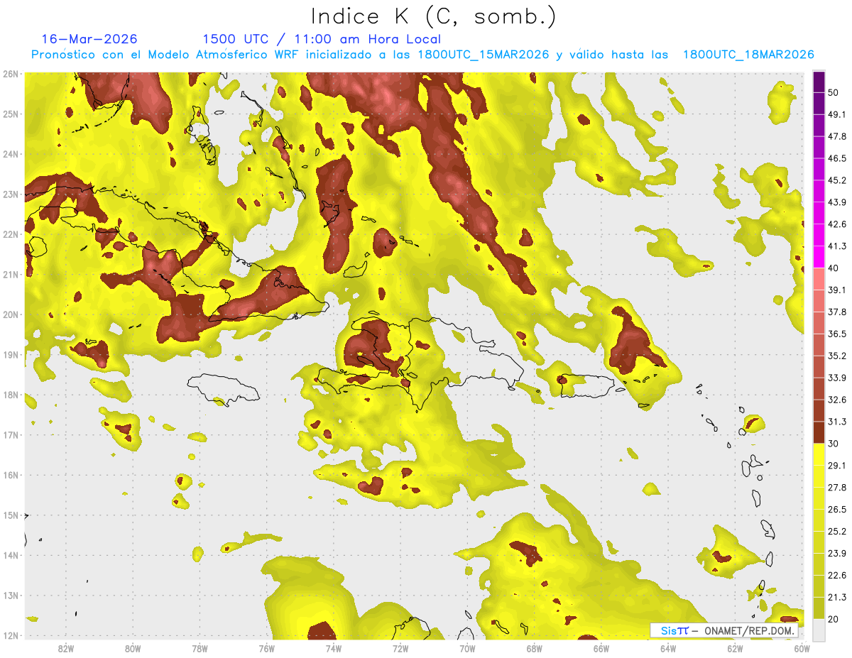The width and height of the screenshot is (852, 658).
Task: Click latitude label "19N"
Action: 11,355
